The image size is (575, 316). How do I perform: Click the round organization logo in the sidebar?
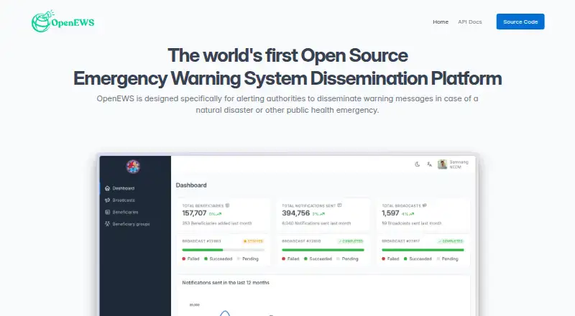pyautogui.click(x=133, y=167)
